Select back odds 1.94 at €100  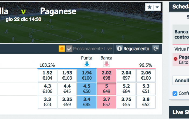click(87, 75)
